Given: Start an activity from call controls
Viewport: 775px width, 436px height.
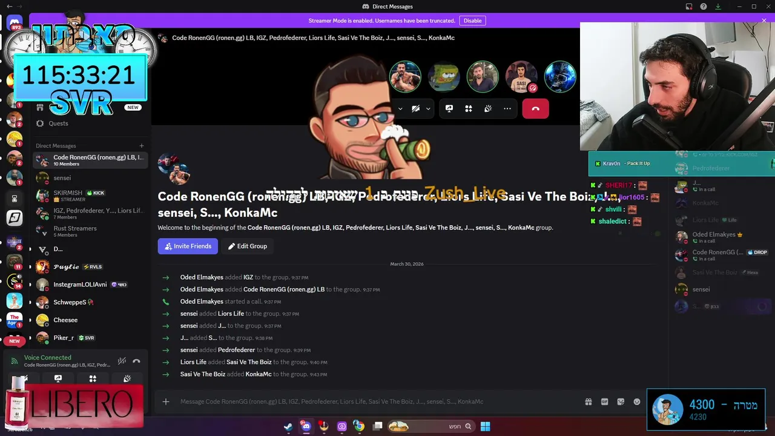Looking at the screenshot, I should point(468,108).
